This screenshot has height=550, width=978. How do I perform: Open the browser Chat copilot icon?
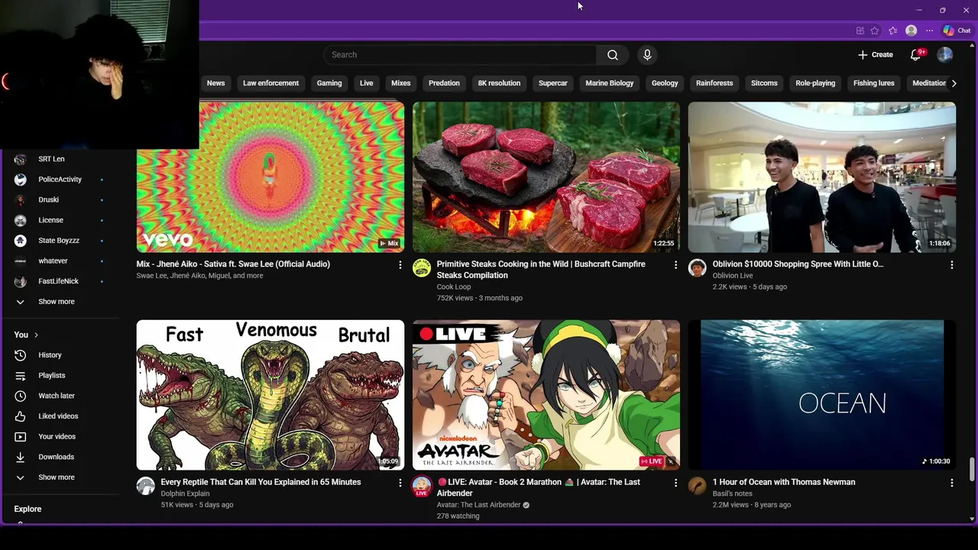point(957,31)
